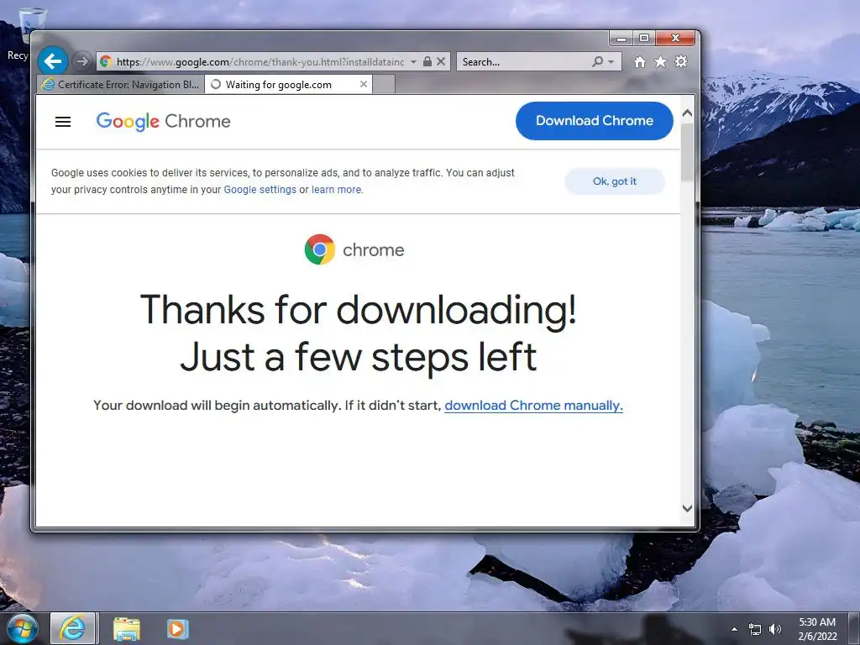Viewport: 860px width, 645px height.
Task: Open the volume speaker icon
Action: 775,629
